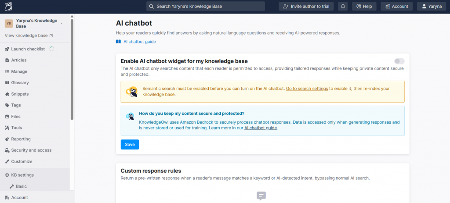This screenshot has width=450, height=203.
Task: Click the Security and access user-lock icon
Action: pos(7,150)
